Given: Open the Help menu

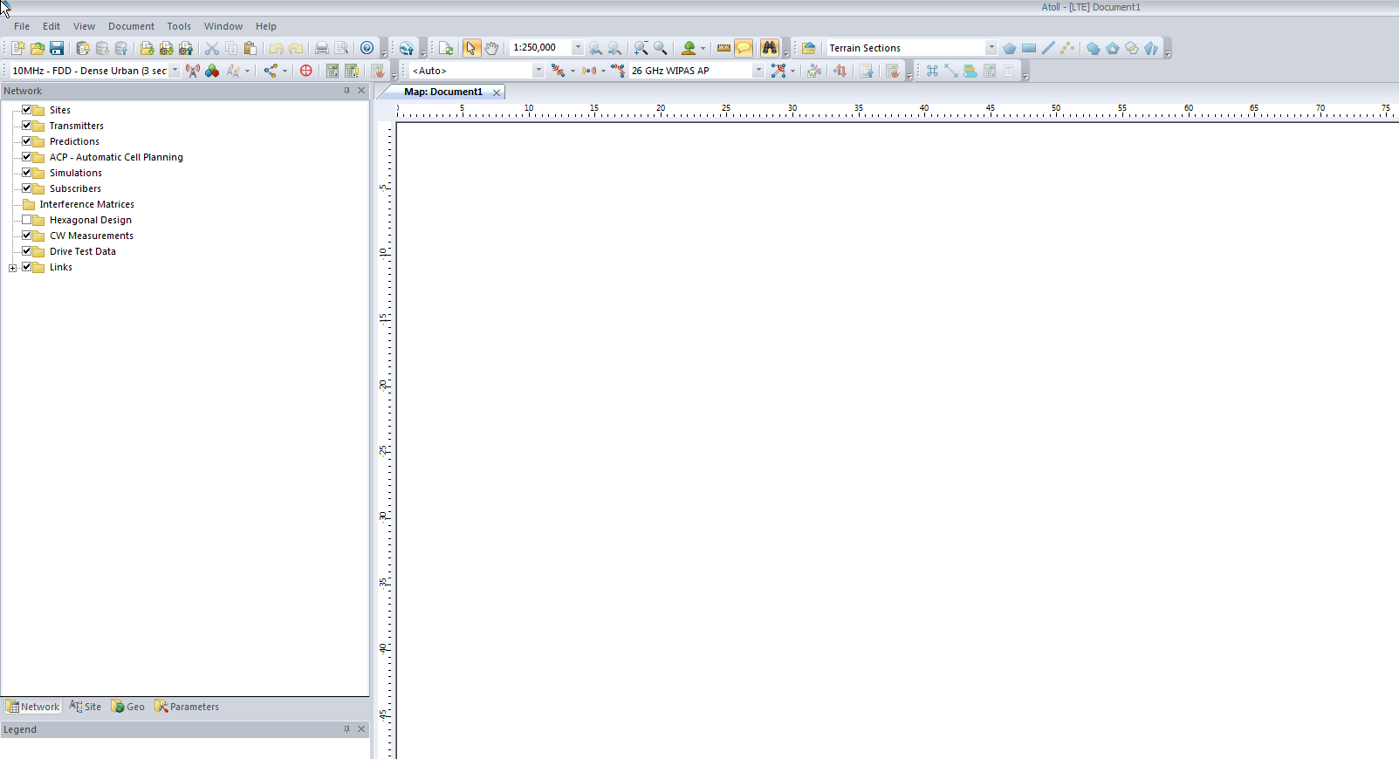Looking at the screenshot, I should [x=266, y=26].
